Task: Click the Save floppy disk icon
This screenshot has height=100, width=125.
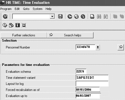Action: 60,17
